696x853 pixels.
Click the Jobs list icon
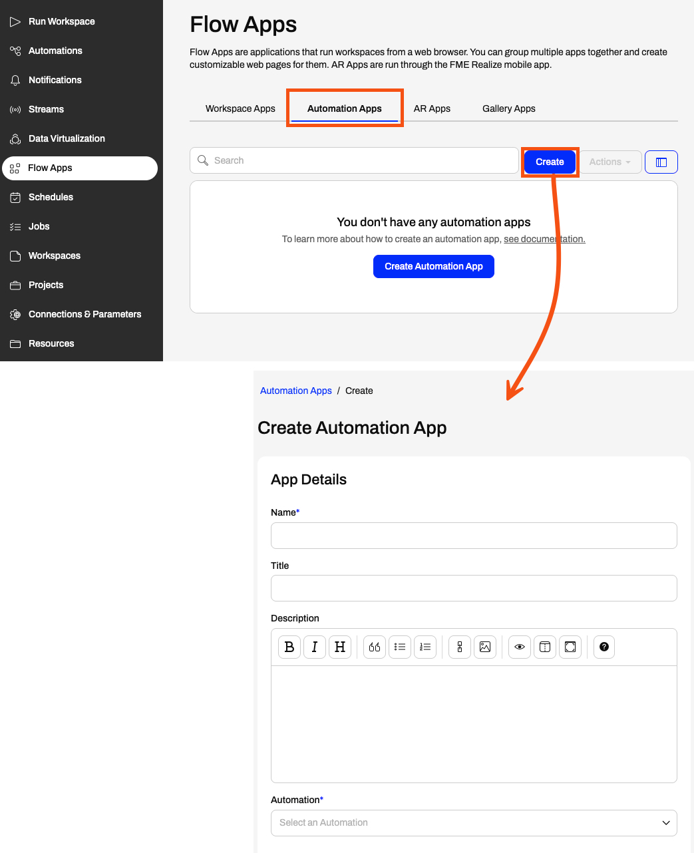pos(15,226)
